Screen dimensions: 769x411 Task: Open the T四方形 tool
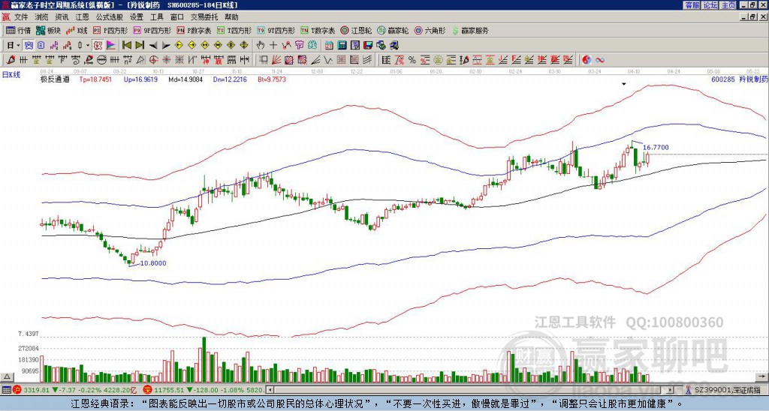pos(234,30)
